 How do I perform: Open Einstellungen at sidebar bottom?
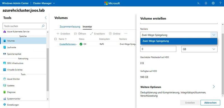[x=24, y=105]
